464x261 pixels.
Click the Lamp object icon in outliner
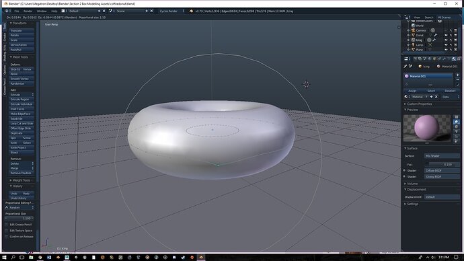[414, 44]
